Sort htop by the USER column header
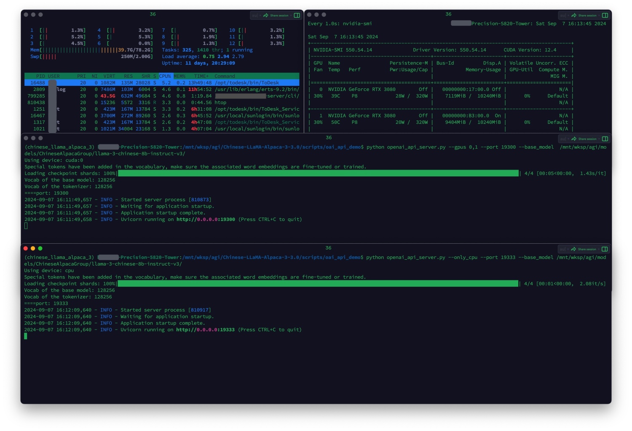This screenshot has height=431, width=632. [54, 76]
